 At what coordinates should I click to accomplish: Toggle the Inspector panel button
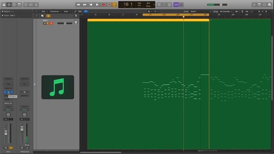coord(9,5)
